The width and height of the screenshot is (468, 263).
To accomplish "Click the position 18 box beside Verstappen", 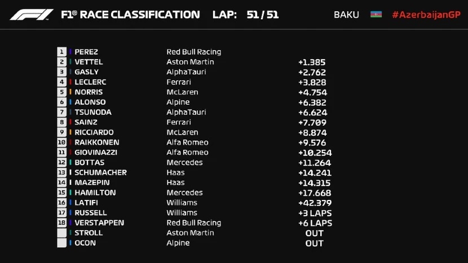I will tap(61, 223).
